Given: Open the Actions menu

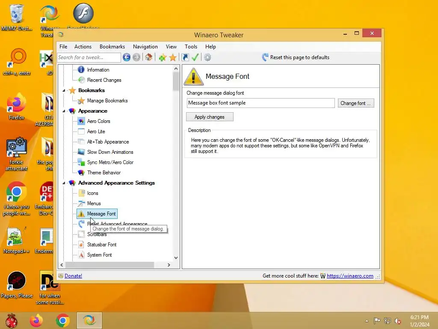Looking at the screenshot, I should [x=83, y=47].
